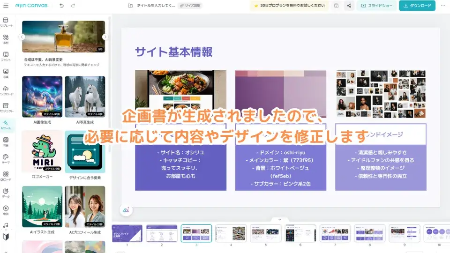
Task: Select the portrait photo collage image
Action: click(x=381, y=94)
